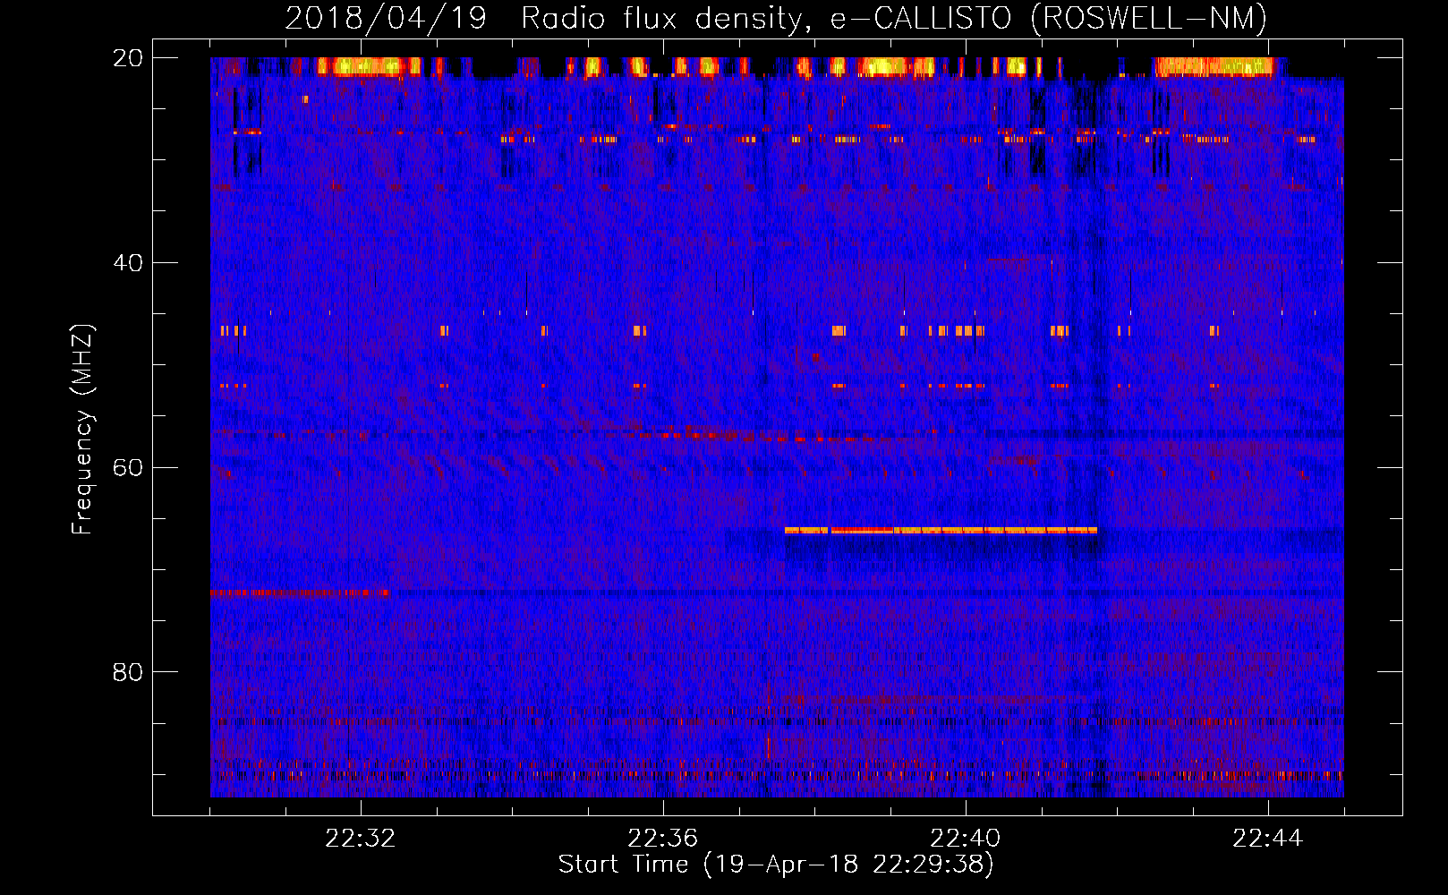Click the '60' frequency tick label

[127, 468]
